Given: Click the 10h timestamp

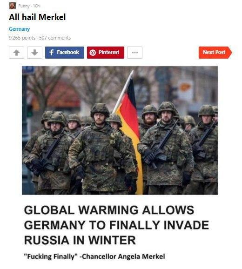Looking at the screenshot, I should (36, 6).
